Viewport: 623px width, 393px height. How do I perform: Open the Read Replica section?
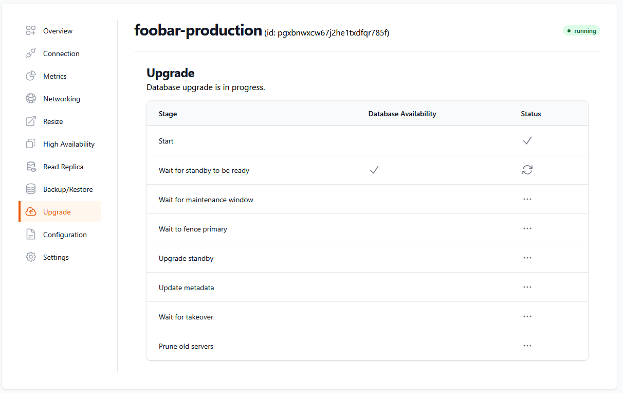click(63, 166)
